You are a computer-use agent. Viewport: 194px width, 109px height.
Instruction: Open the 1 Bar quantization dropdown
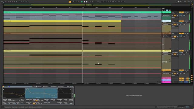tap(26, 2)
